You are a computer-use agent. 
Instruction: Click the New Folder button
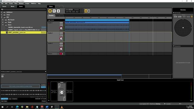pos(4,101)
